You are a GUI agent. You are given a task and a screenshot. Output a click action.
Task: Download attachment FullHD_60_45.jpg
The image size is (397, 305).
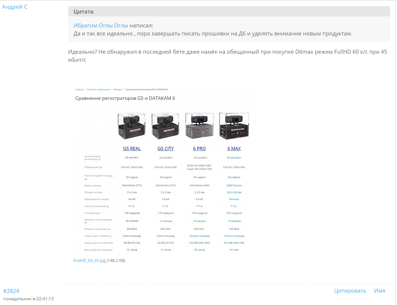point(89,260)
